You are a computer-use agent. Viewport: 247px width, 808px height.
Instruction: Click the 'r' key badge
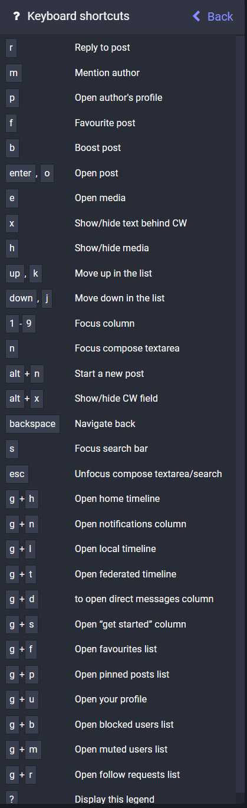[11, 48]
